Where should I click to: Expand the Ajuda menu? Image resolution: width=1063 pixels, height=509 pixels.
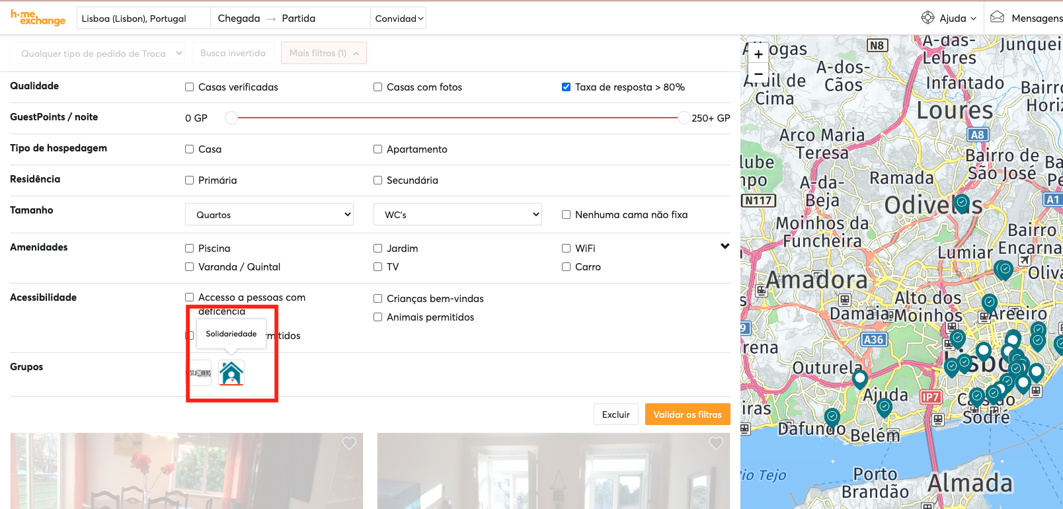pyautogui.click(x=958, y=18)
